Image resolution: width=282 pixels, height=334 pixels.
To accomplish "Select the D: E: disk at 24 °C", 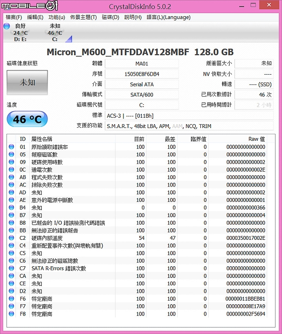I will [x=20, y=32].
